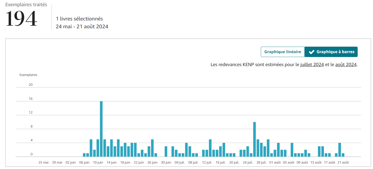The width and height of the screenshot is (373, 169).
Task: Click the Exemplaires traités heading
Action: (x=26, y=5)
